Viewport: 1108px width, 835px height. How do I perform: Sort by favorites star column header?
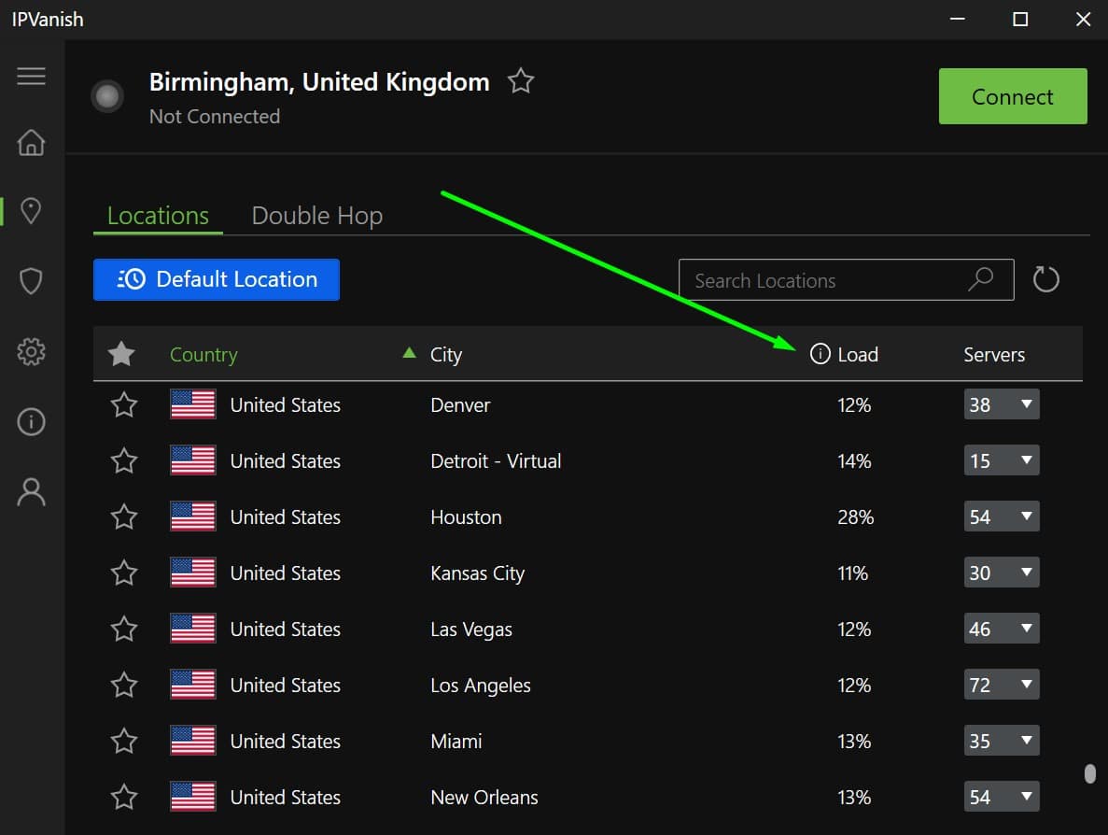point(121,353)
